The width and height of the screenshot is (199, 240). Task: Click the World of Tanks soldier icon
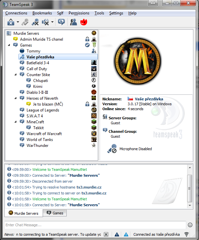pos(94,139)
